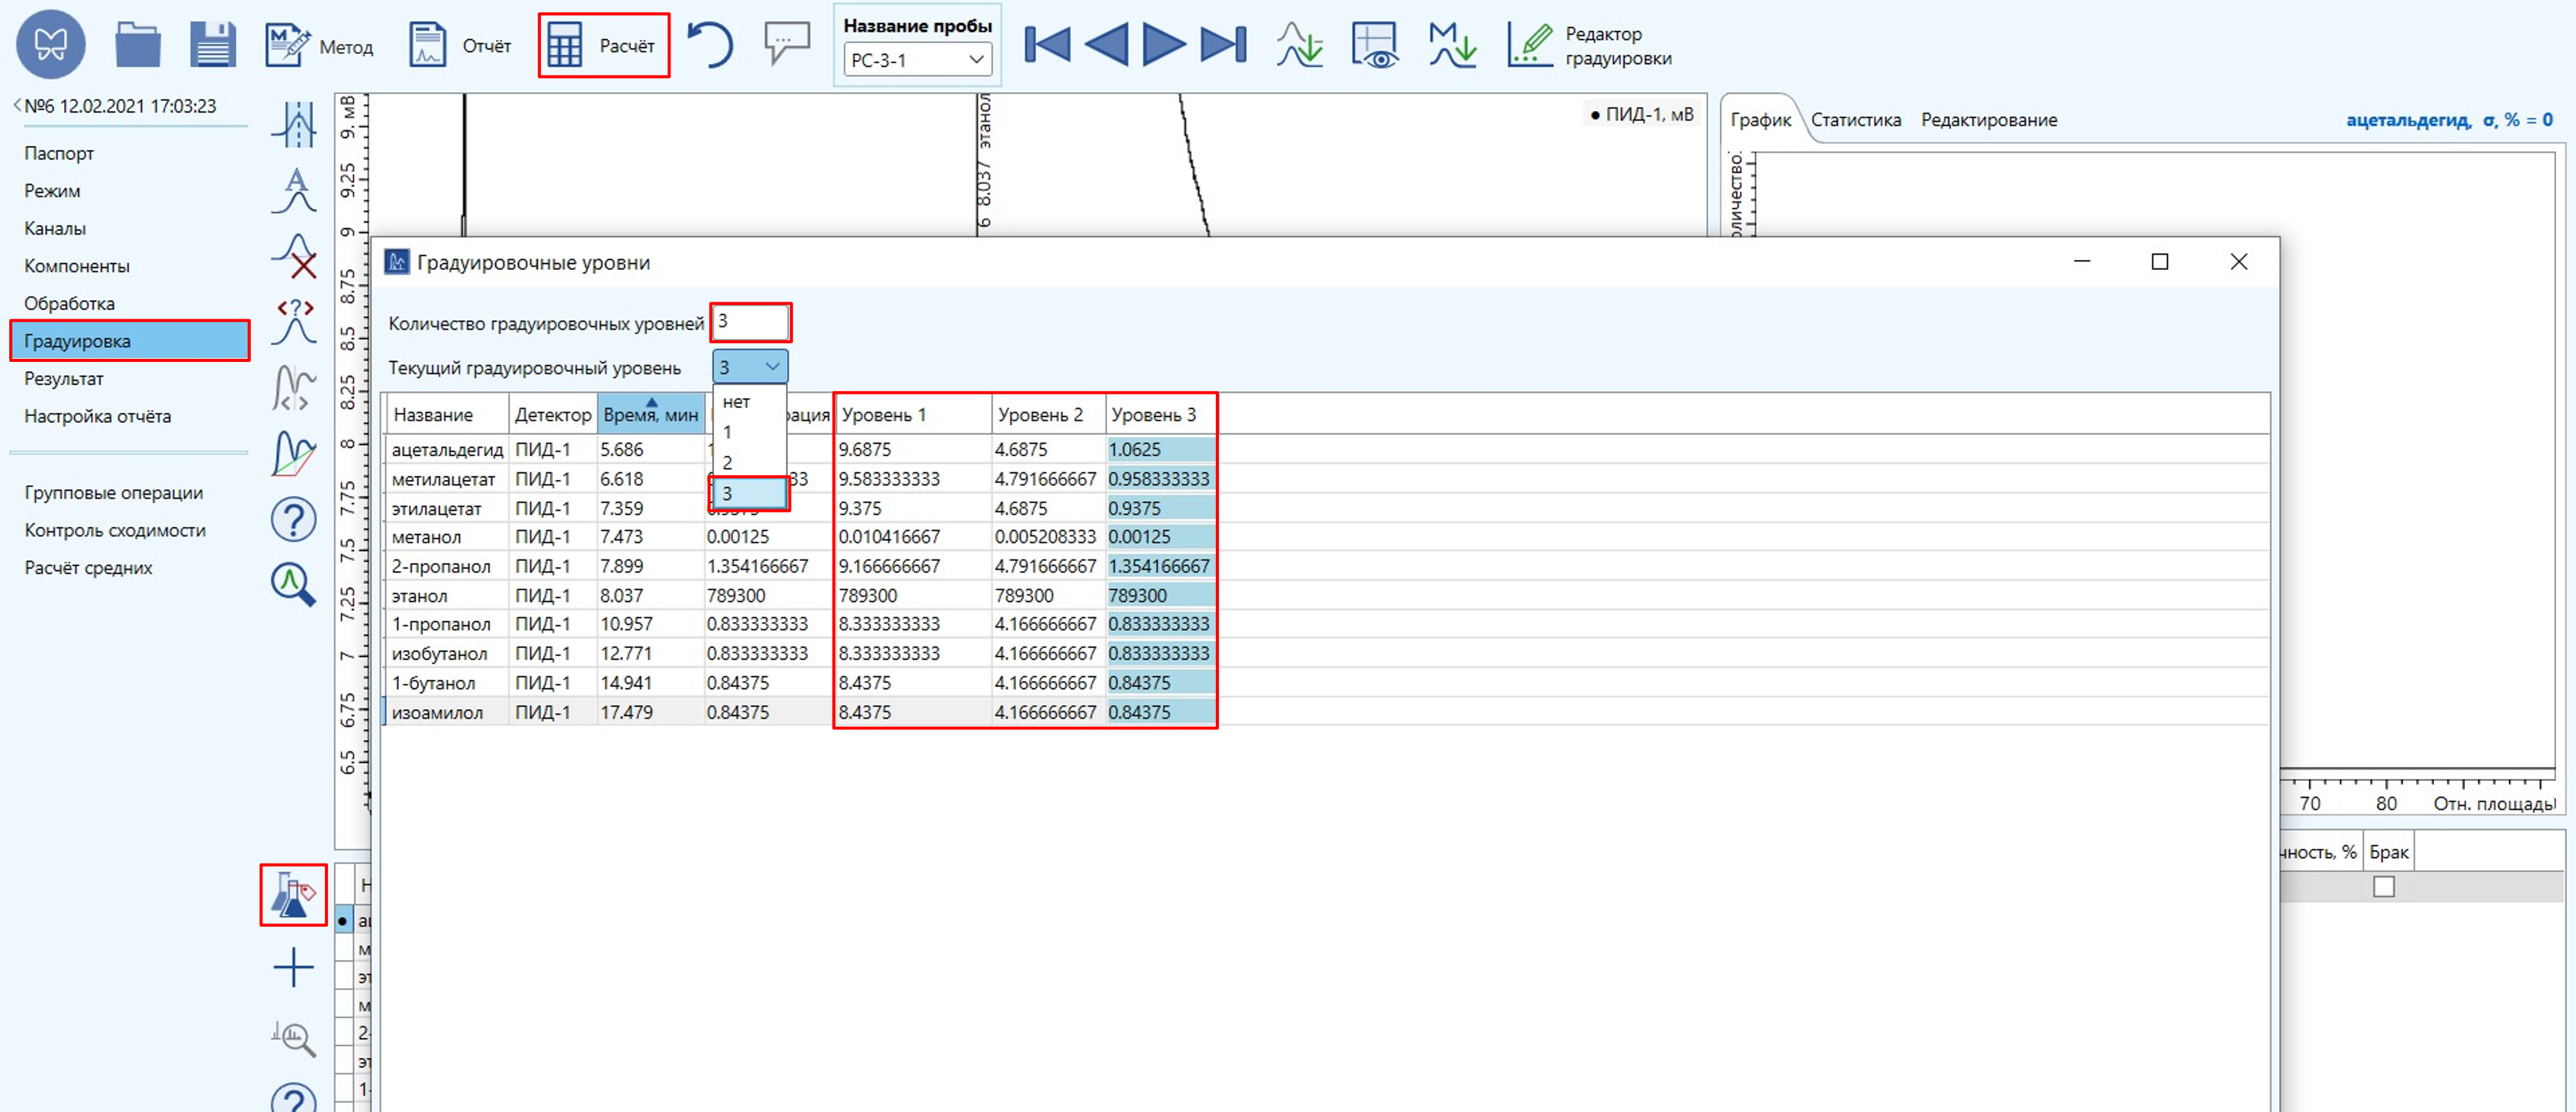Click the save floppy disk icon

pos(212,45)
